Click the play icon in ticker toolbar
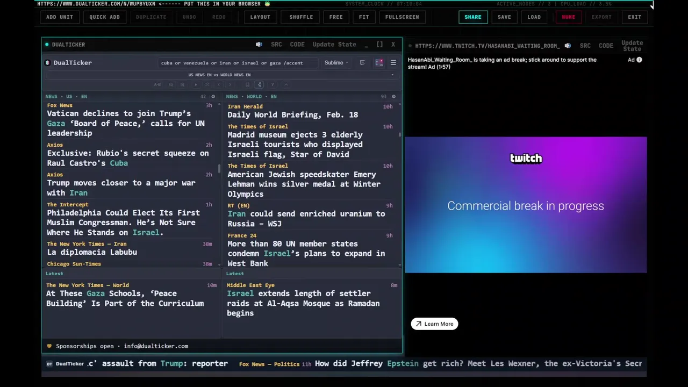Viewport: 688px width, 387px height. coord(196,84)
